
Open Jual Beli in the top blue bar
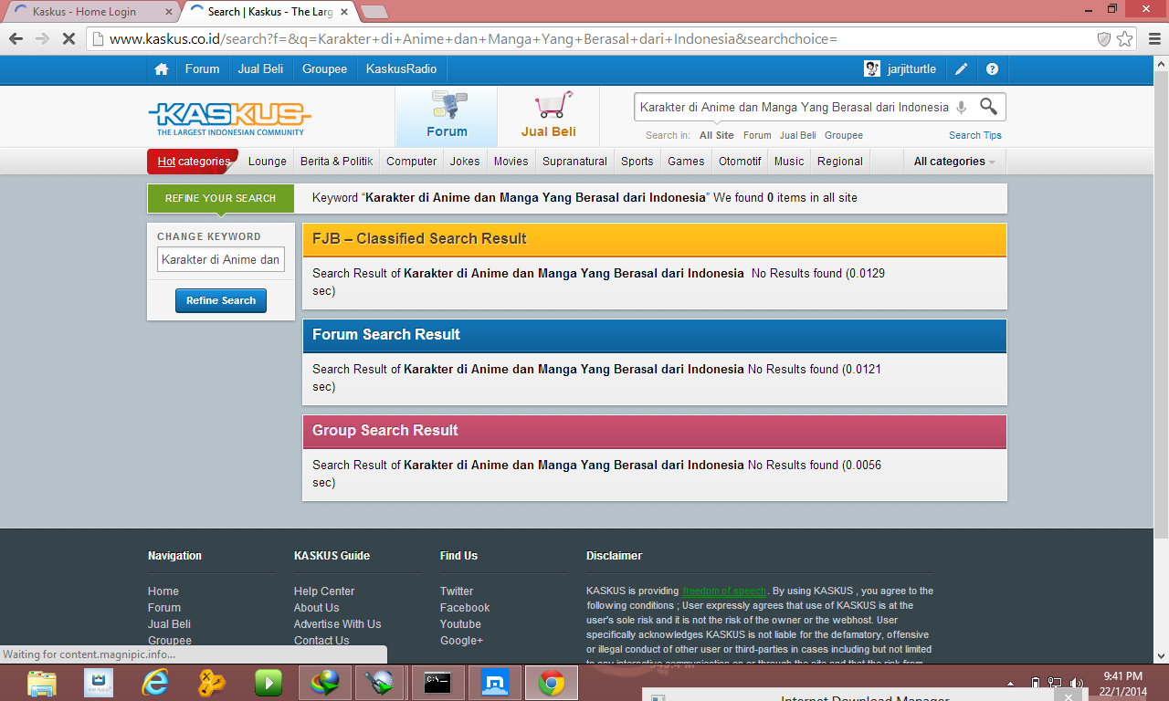260,69
